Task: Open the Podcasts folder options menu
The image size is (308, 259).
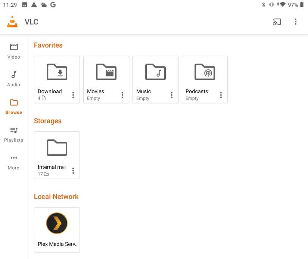Action: pos(221,95)
